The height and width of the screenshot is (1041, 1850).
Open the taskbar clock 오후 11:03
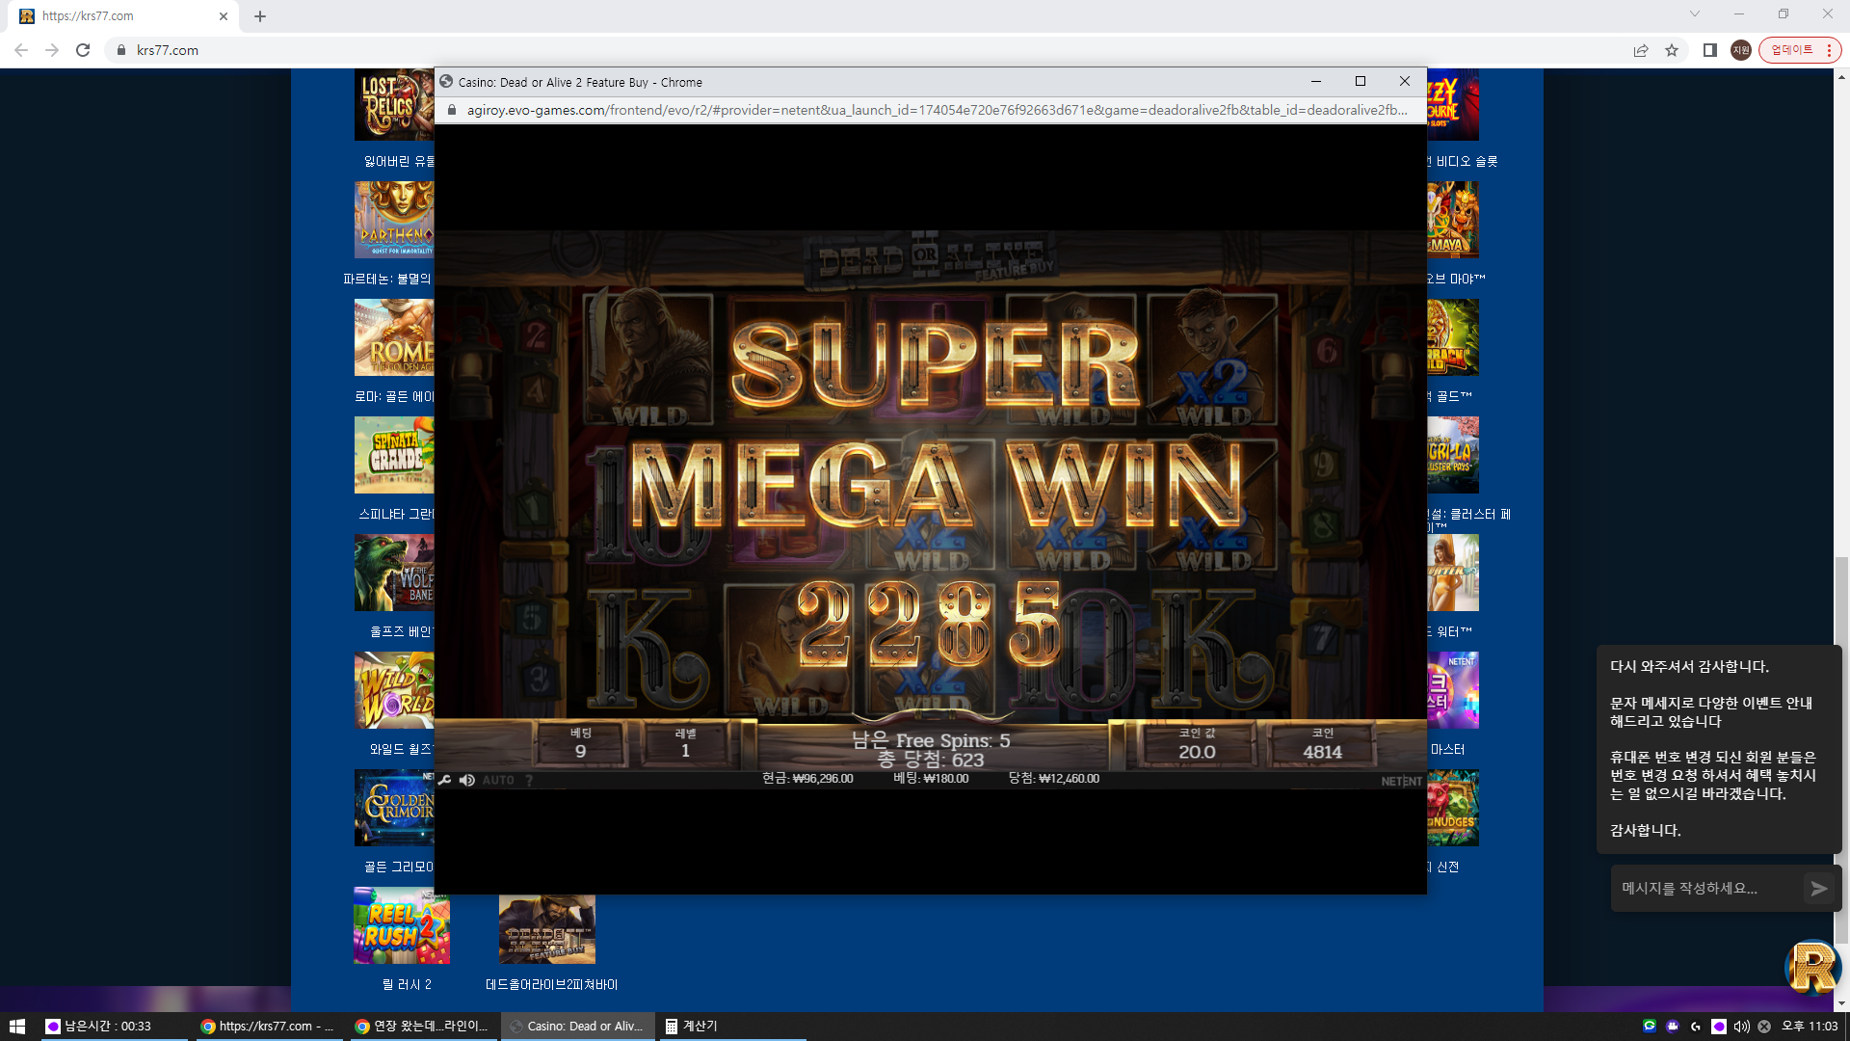[x=1810, y=1027]
